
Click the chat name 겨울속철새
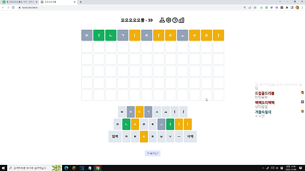[263, 112]
